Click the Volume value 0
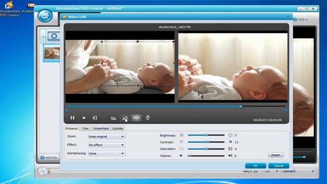Screen dimensions: 327x184 pos(236,156)
